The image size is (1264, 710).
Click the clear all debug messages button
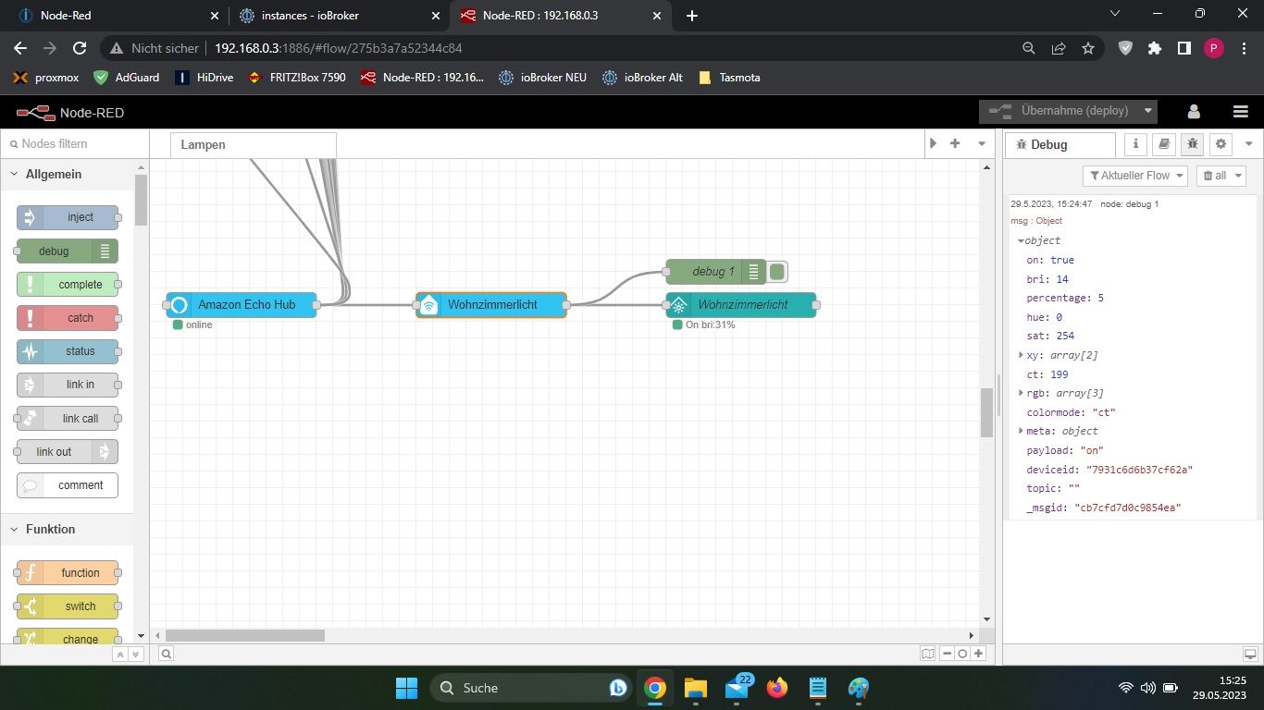[x=1214, y=176]
